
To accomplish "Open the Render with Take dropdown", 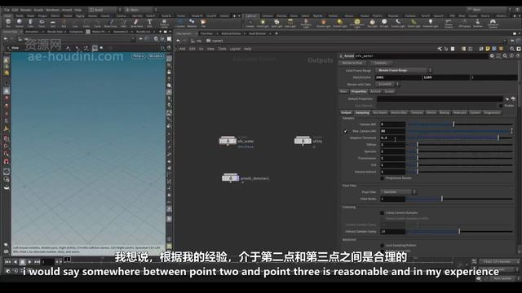I will [387, 85].
